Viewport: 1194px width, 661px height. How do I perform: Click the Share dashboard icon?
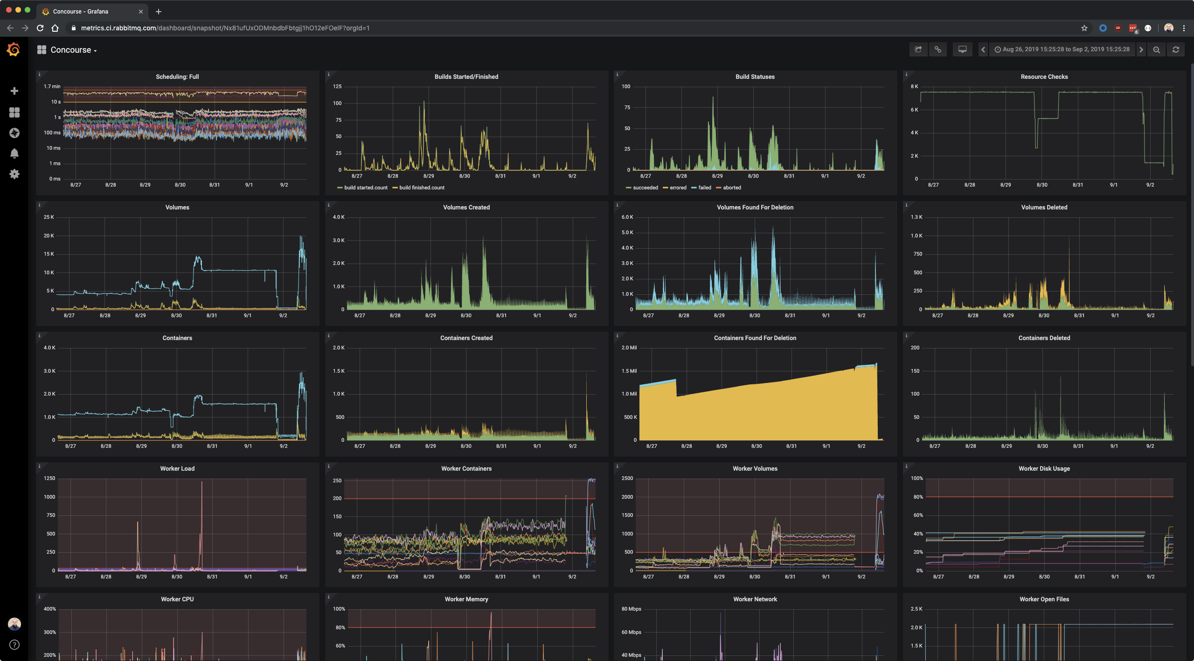pos(918,49)
